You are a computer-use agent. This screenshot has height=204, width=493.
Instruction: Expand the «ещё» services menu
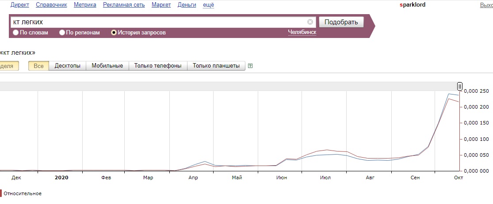[x=208, y=5]
